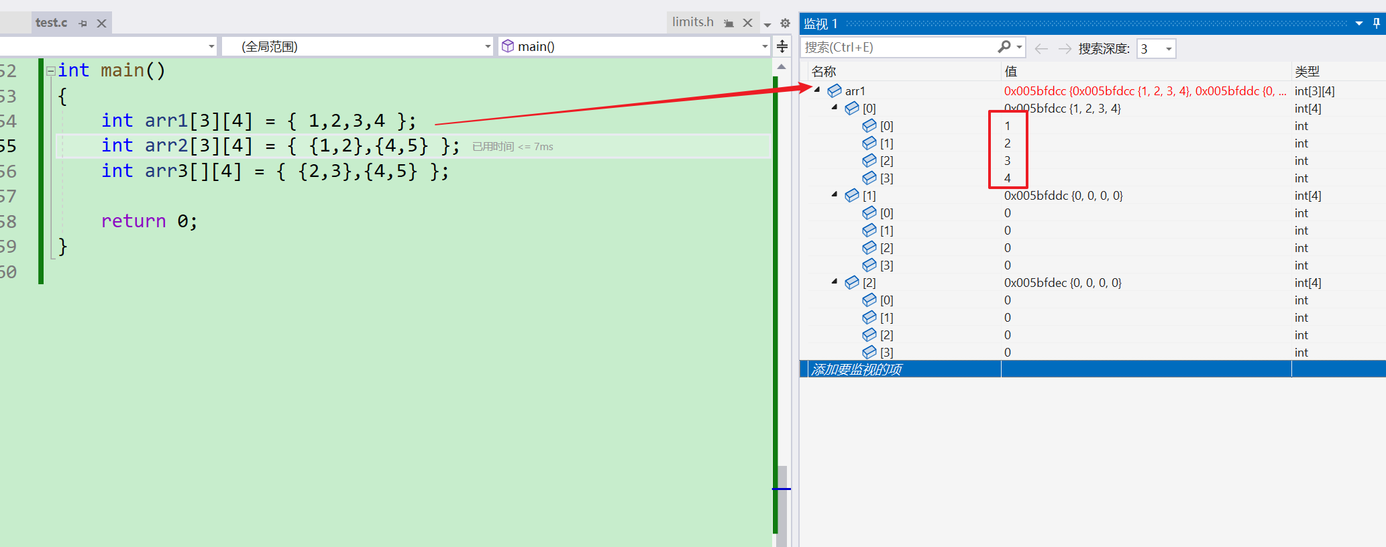1386x547 pixels.
Task: Collapse the main() function fold toggle
Action: [50, 70]
